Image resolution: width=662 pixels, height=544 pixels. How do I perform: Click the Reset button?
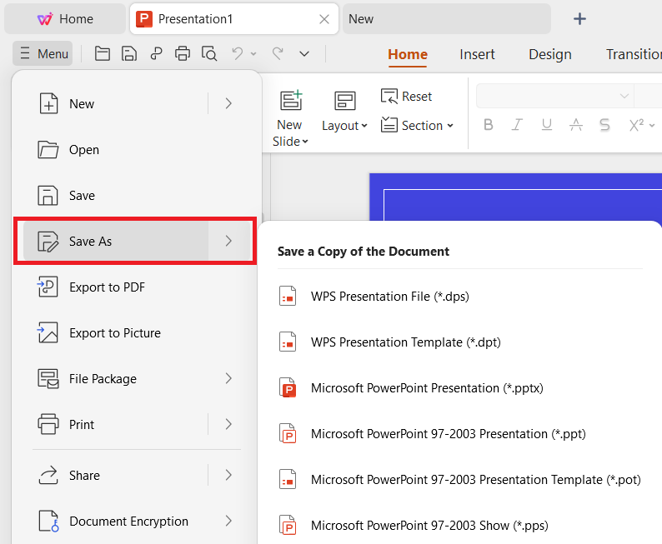pyautogui.click(x=406, y=97)
